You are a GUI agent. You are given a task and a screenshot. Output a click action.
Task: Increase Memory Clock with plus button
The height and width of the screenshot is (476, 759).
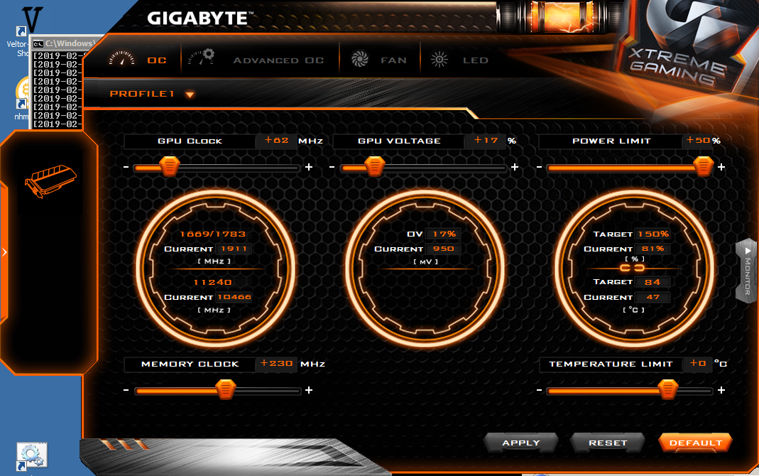(x=309, y=390)
